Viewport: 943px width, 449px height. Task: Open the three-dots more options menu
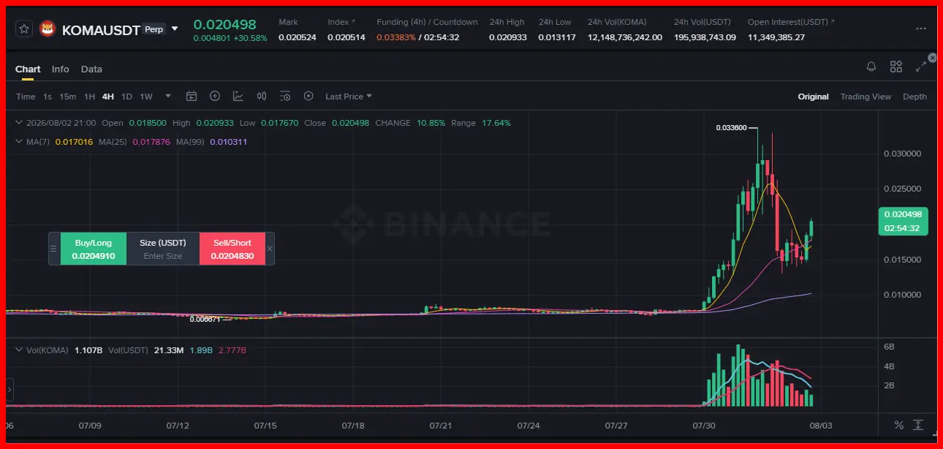pyautogui.click(x=921, y=29)
